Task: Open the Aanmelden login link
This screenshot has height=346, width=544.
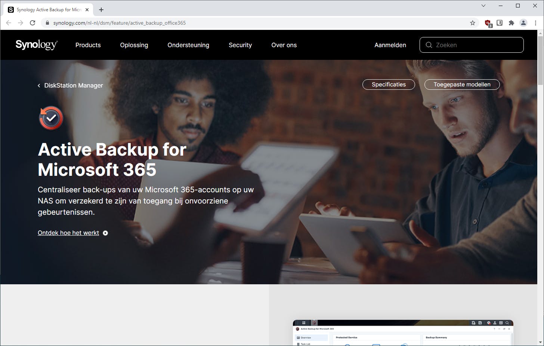Action: pyautogui.click(x=390, y=45)
